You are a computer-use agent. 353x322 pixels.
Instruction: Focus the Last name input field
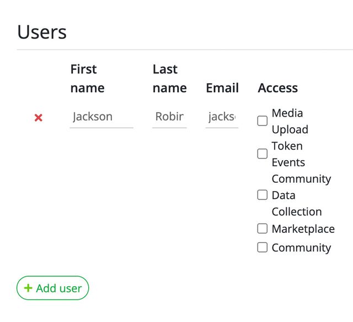[x=169, y=117]
